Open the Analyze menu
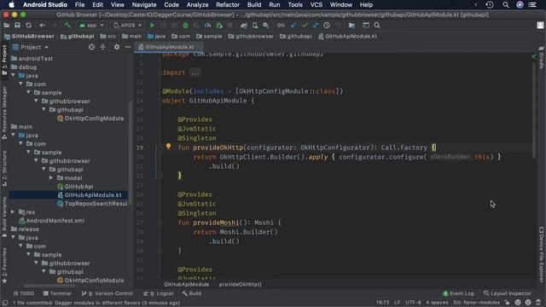The height and width of the screenshot is (307, 546). [x=197, y=5]
